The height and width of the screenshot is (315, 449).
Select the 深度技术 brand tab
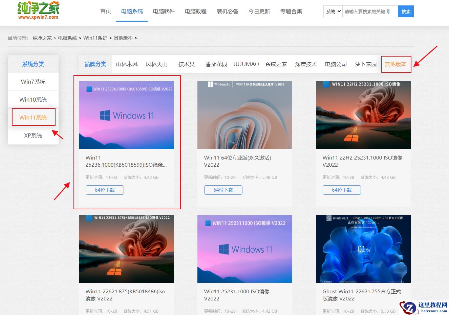coord(306,64)
